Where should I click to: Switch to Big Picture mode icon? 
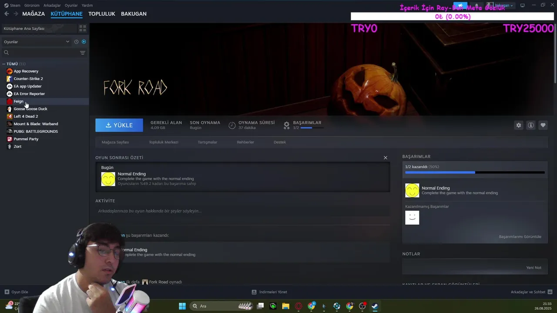522,5
